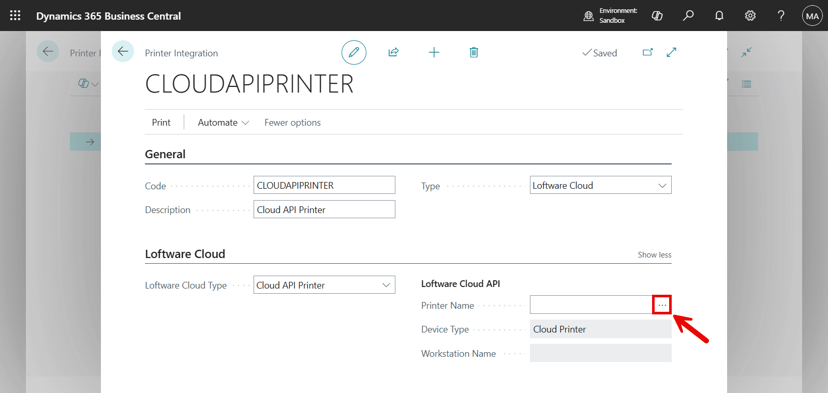Click the Device Type field
Screen dimensions: 828x393
pos(601,329)
